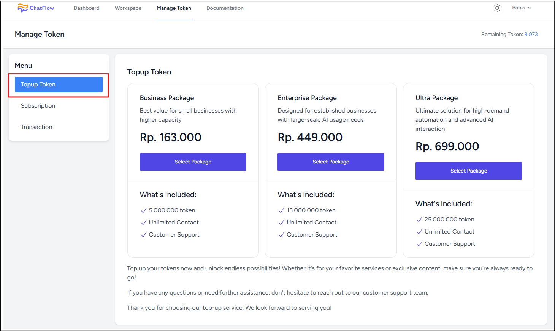Click checkmark icon beside 5.000.000 token
Screen dimensions: 555x331
143,210
